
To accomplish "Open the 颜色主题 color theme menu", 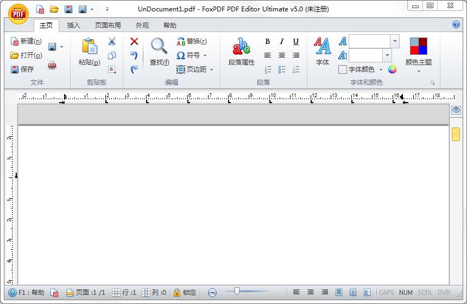I will (x=419, y=54).
